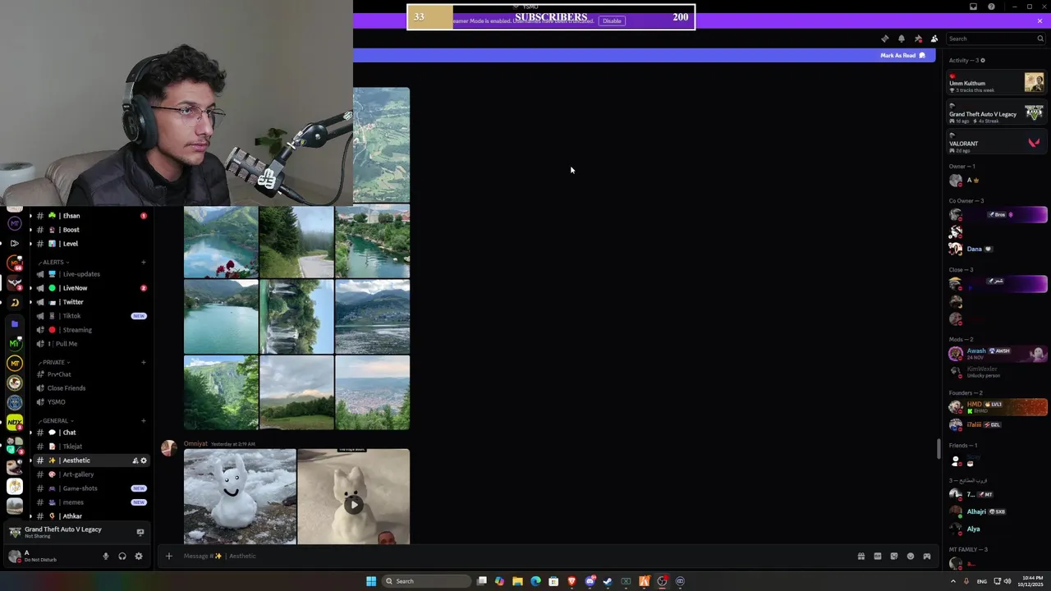1051x591 pixels.
Task: Disable Streamer Mode via Disable button
Action: [x=612, y=21]
